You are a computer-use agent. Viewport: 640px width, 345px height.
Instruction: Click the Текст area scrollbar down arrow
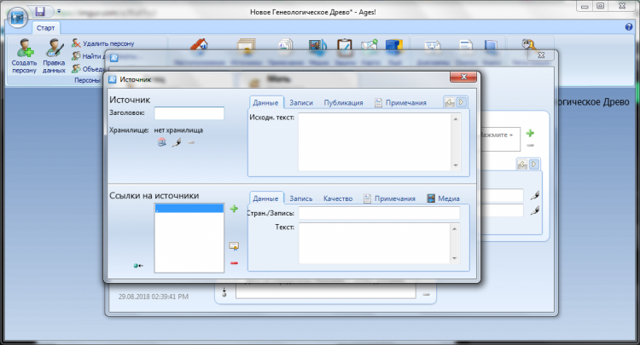(454, 258)
